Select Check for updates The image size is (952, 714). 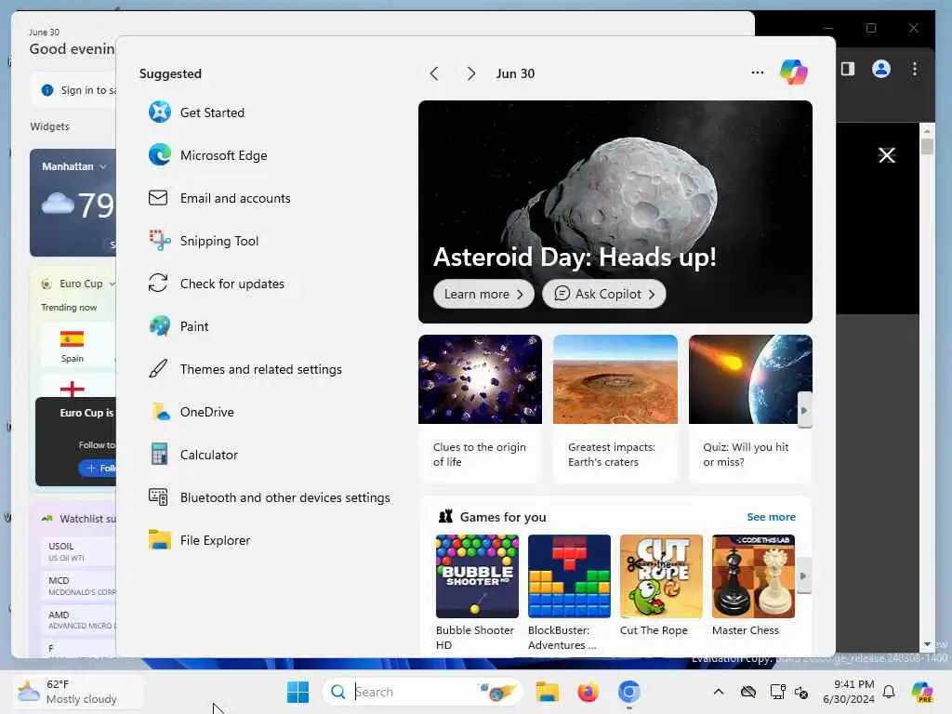216,284
